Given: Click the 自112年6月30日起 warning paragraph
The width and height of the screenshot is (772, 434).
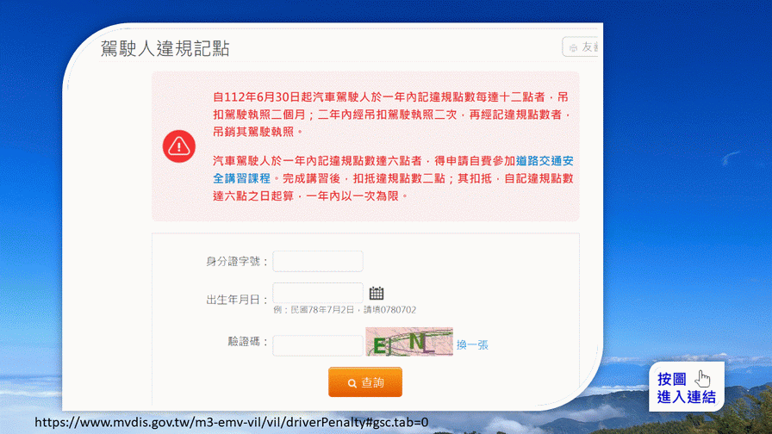Looking at the screenshot, I should [x=393, y=115].
